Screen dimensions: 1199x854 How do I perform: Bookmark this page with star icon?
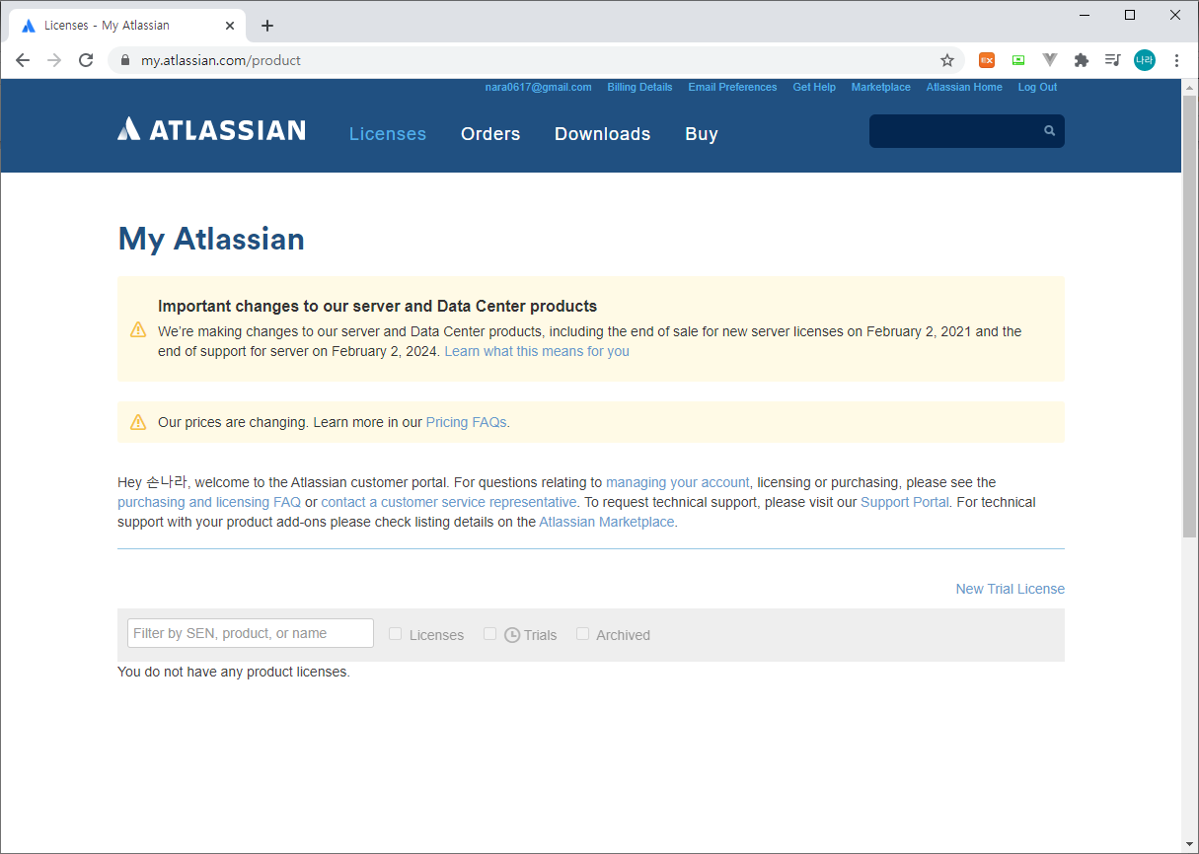pos(947,60)
